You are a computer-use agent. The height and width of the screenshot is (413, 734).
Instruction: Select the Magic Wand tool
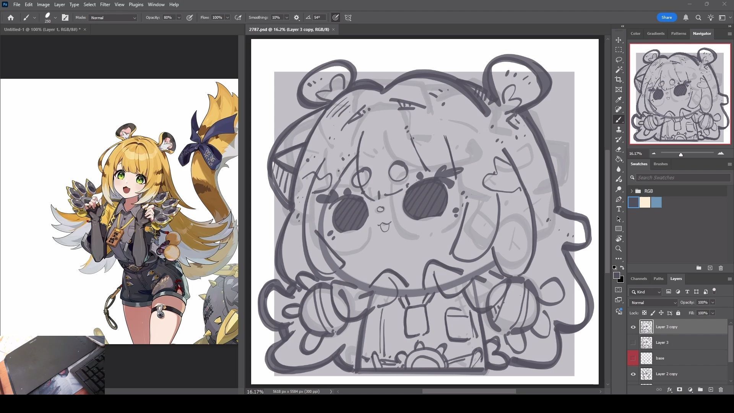[619, 70]
